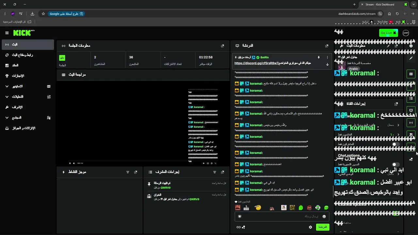Image resolution: width=418 pixels, height=235 pixels.
Task: Send message with the green الدردشة button
Action: (322, 227)
